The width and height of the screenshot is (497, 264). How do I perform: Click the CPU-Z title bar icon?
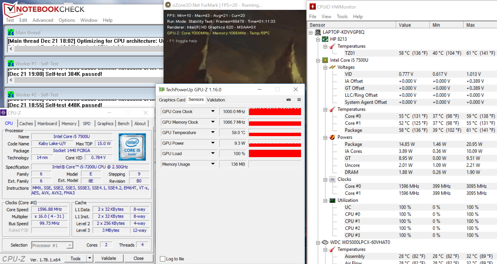pos(3,113)
